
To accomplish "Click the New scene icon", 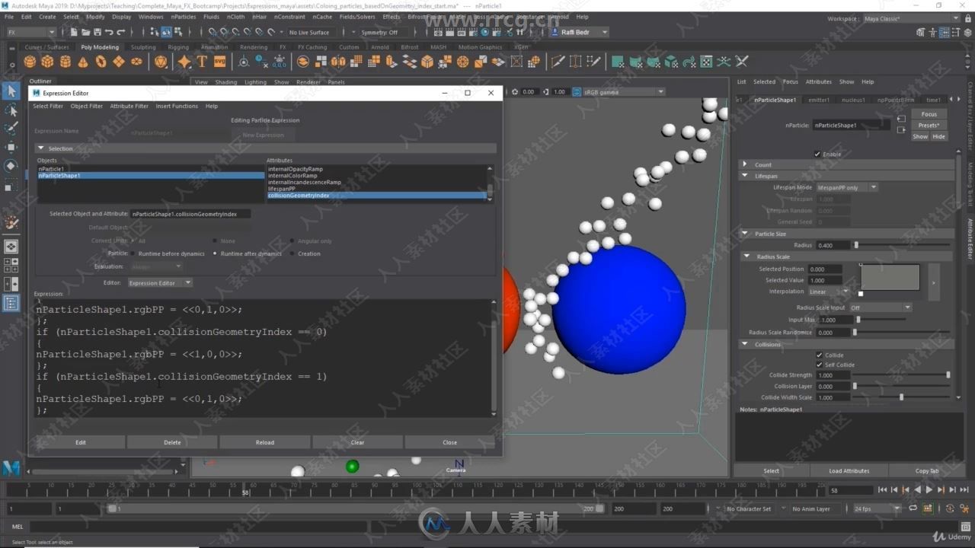I will pos(73,32).
